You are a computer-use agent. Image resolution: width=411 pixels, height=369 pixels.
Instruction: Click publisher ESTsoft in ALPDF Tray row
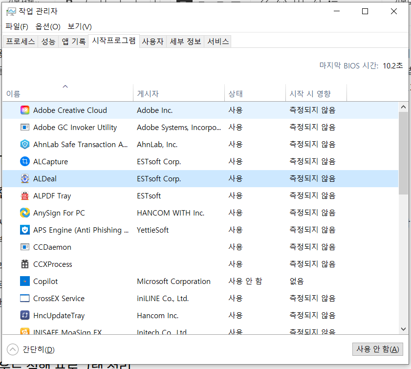[x=149, y=196]
